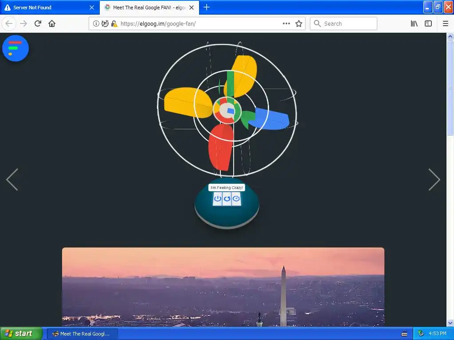Click the fan rotate/oscillate button
The height and width of the screenshot is (340, 454).
pos(227,199)
